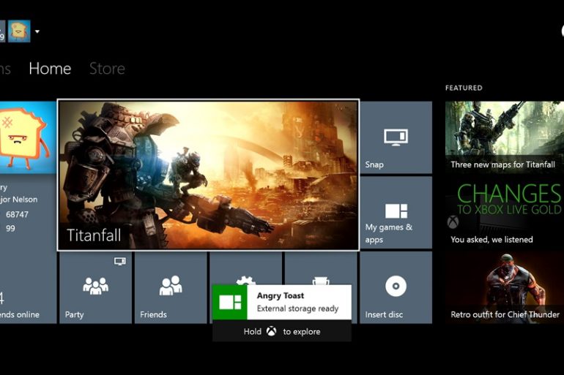
Task: Open Three new maps for Titanfall
Action: [504, 137]
